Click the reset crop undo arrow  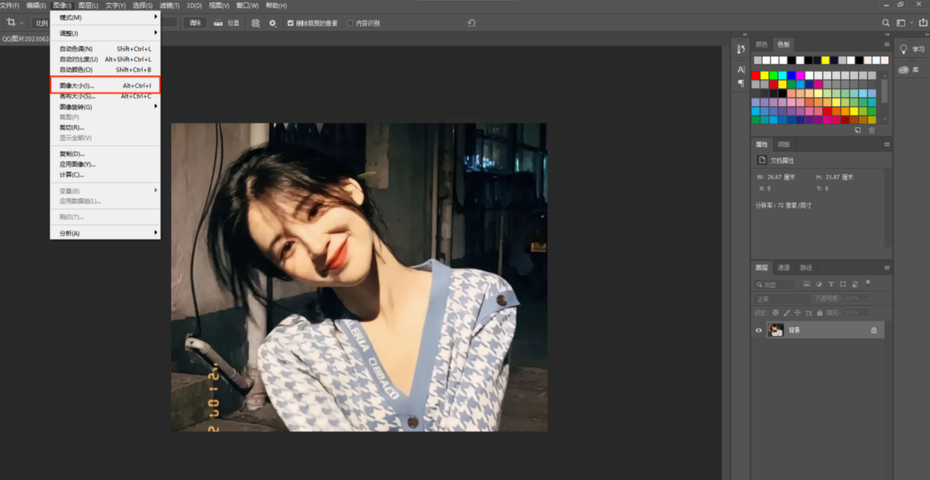click(x=471, y=23)
